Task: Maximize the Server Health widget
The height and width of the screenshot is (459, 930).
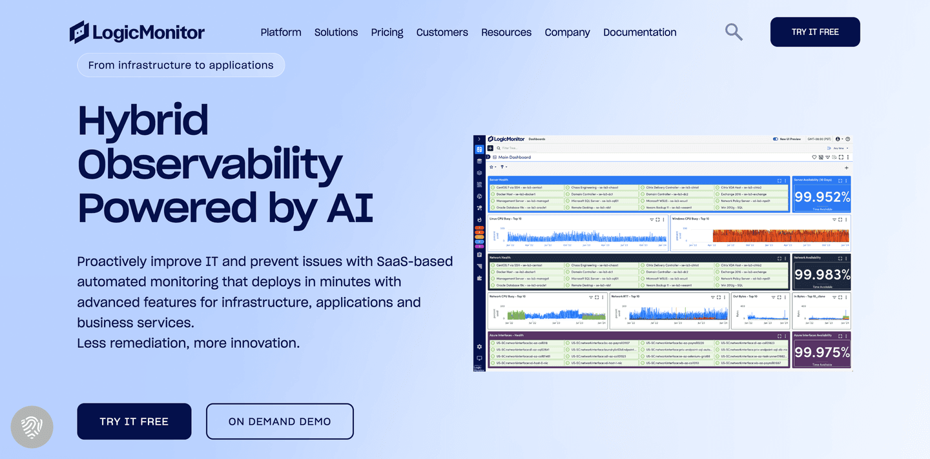Action: [x=780, y=181]
